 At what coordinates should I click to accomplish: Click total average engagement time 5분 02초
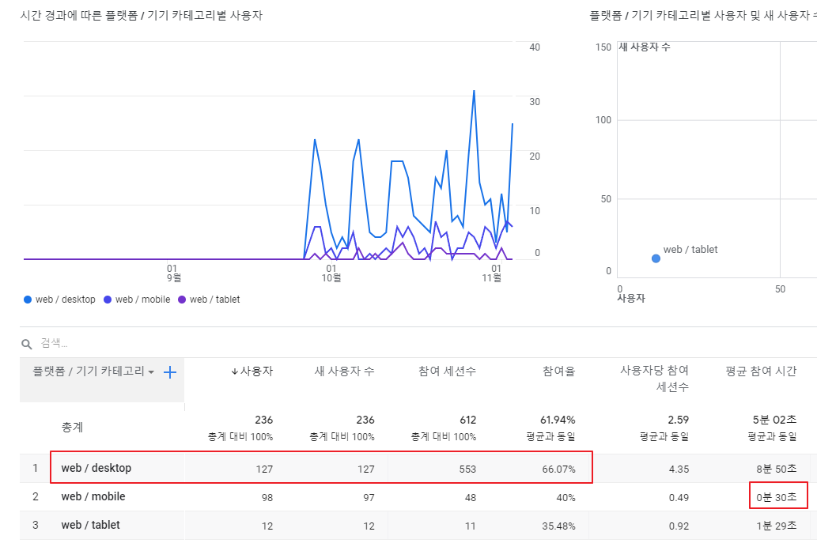[775, 420]
